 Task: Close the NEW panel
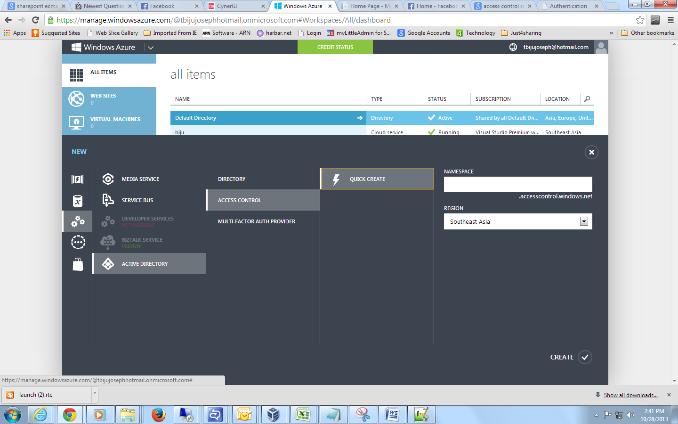[x=592, y=152]
